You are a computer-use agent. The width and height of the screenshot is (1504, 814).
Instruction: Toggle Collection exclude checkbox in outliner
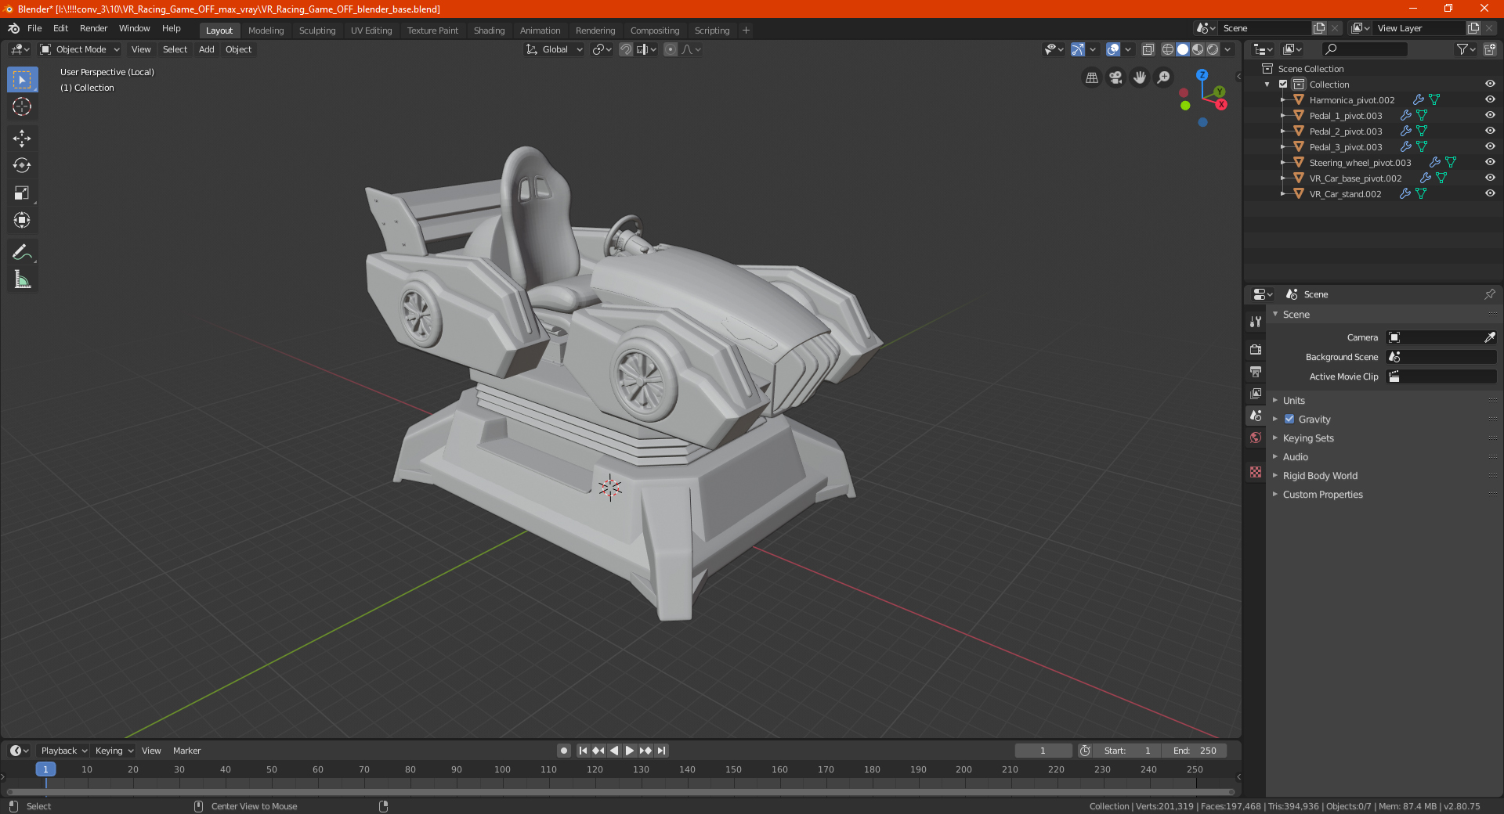[x=1283, y=84]
